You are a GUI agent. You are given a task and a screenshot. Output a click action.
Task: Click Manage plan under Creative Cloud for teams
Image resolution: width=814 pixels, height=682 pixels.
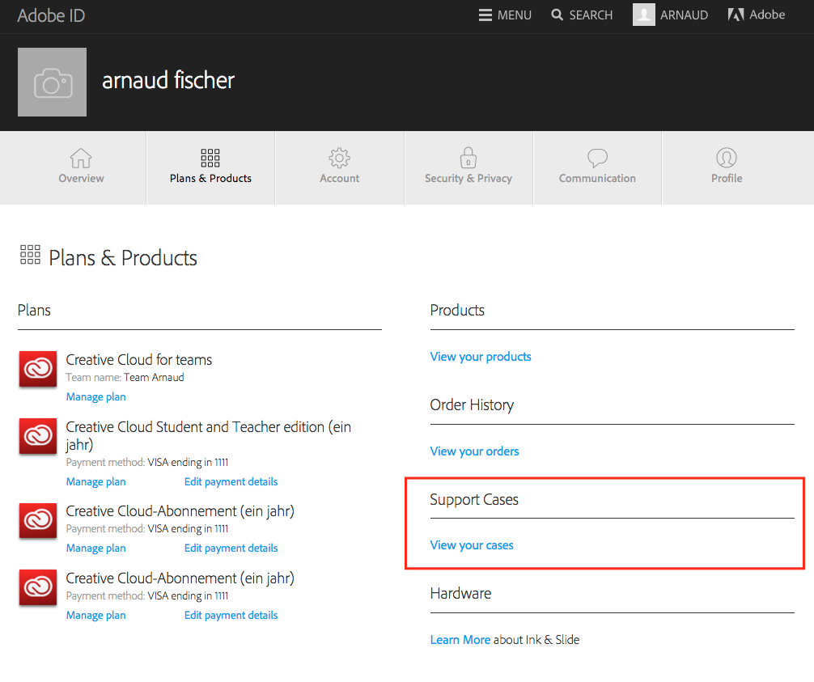[95, 396]
